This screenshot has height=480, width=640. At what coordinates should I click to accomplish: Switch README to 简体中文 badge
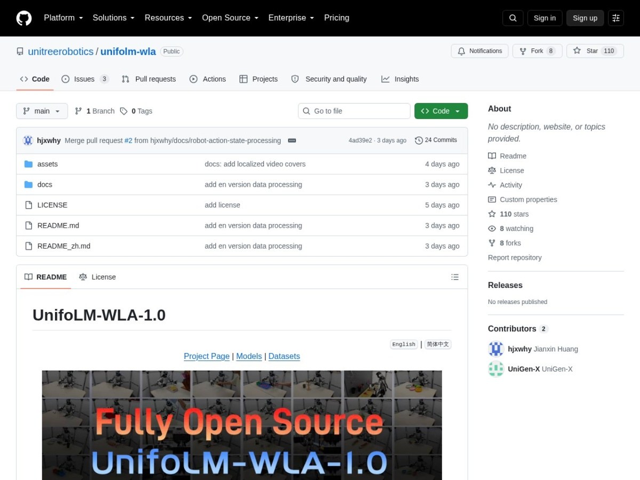[x=438, y=345]
